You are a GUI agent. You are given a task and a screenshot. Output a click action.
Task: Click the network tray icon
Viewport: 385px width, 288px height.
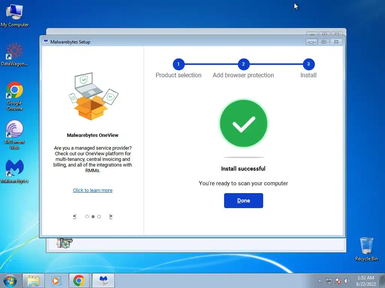(329, 281)
